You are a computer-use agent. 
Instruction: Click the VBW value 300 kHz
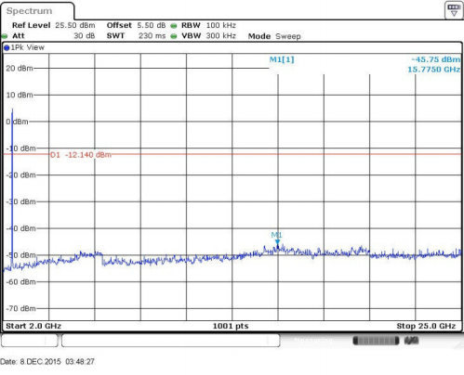pyautogui.click(x=221, y=36)
